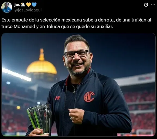Click the bright stadium floodlight strip
This screenshot has width=157, height=139.
click(16, 75)
